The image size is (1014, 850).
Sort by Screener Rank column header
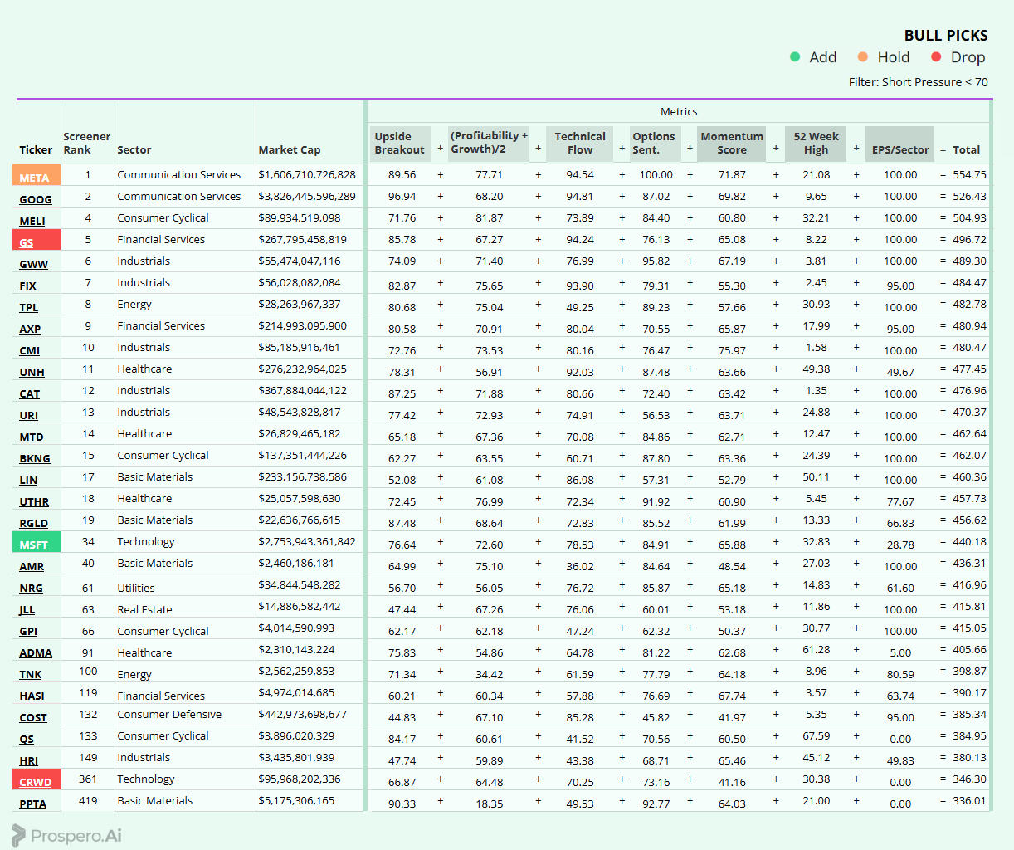click(x=86, y=143)
